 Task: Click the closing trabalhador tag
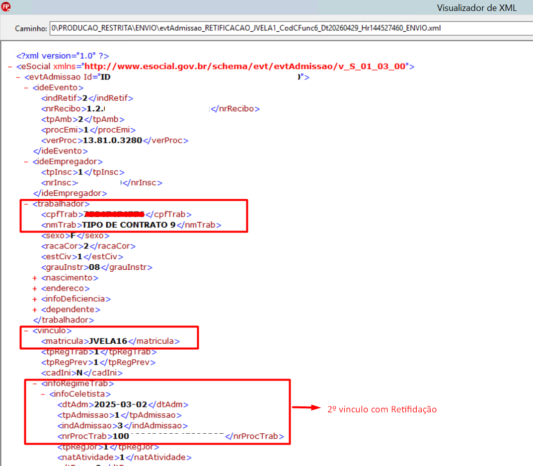pyautogui.click(x=64, y=320)
